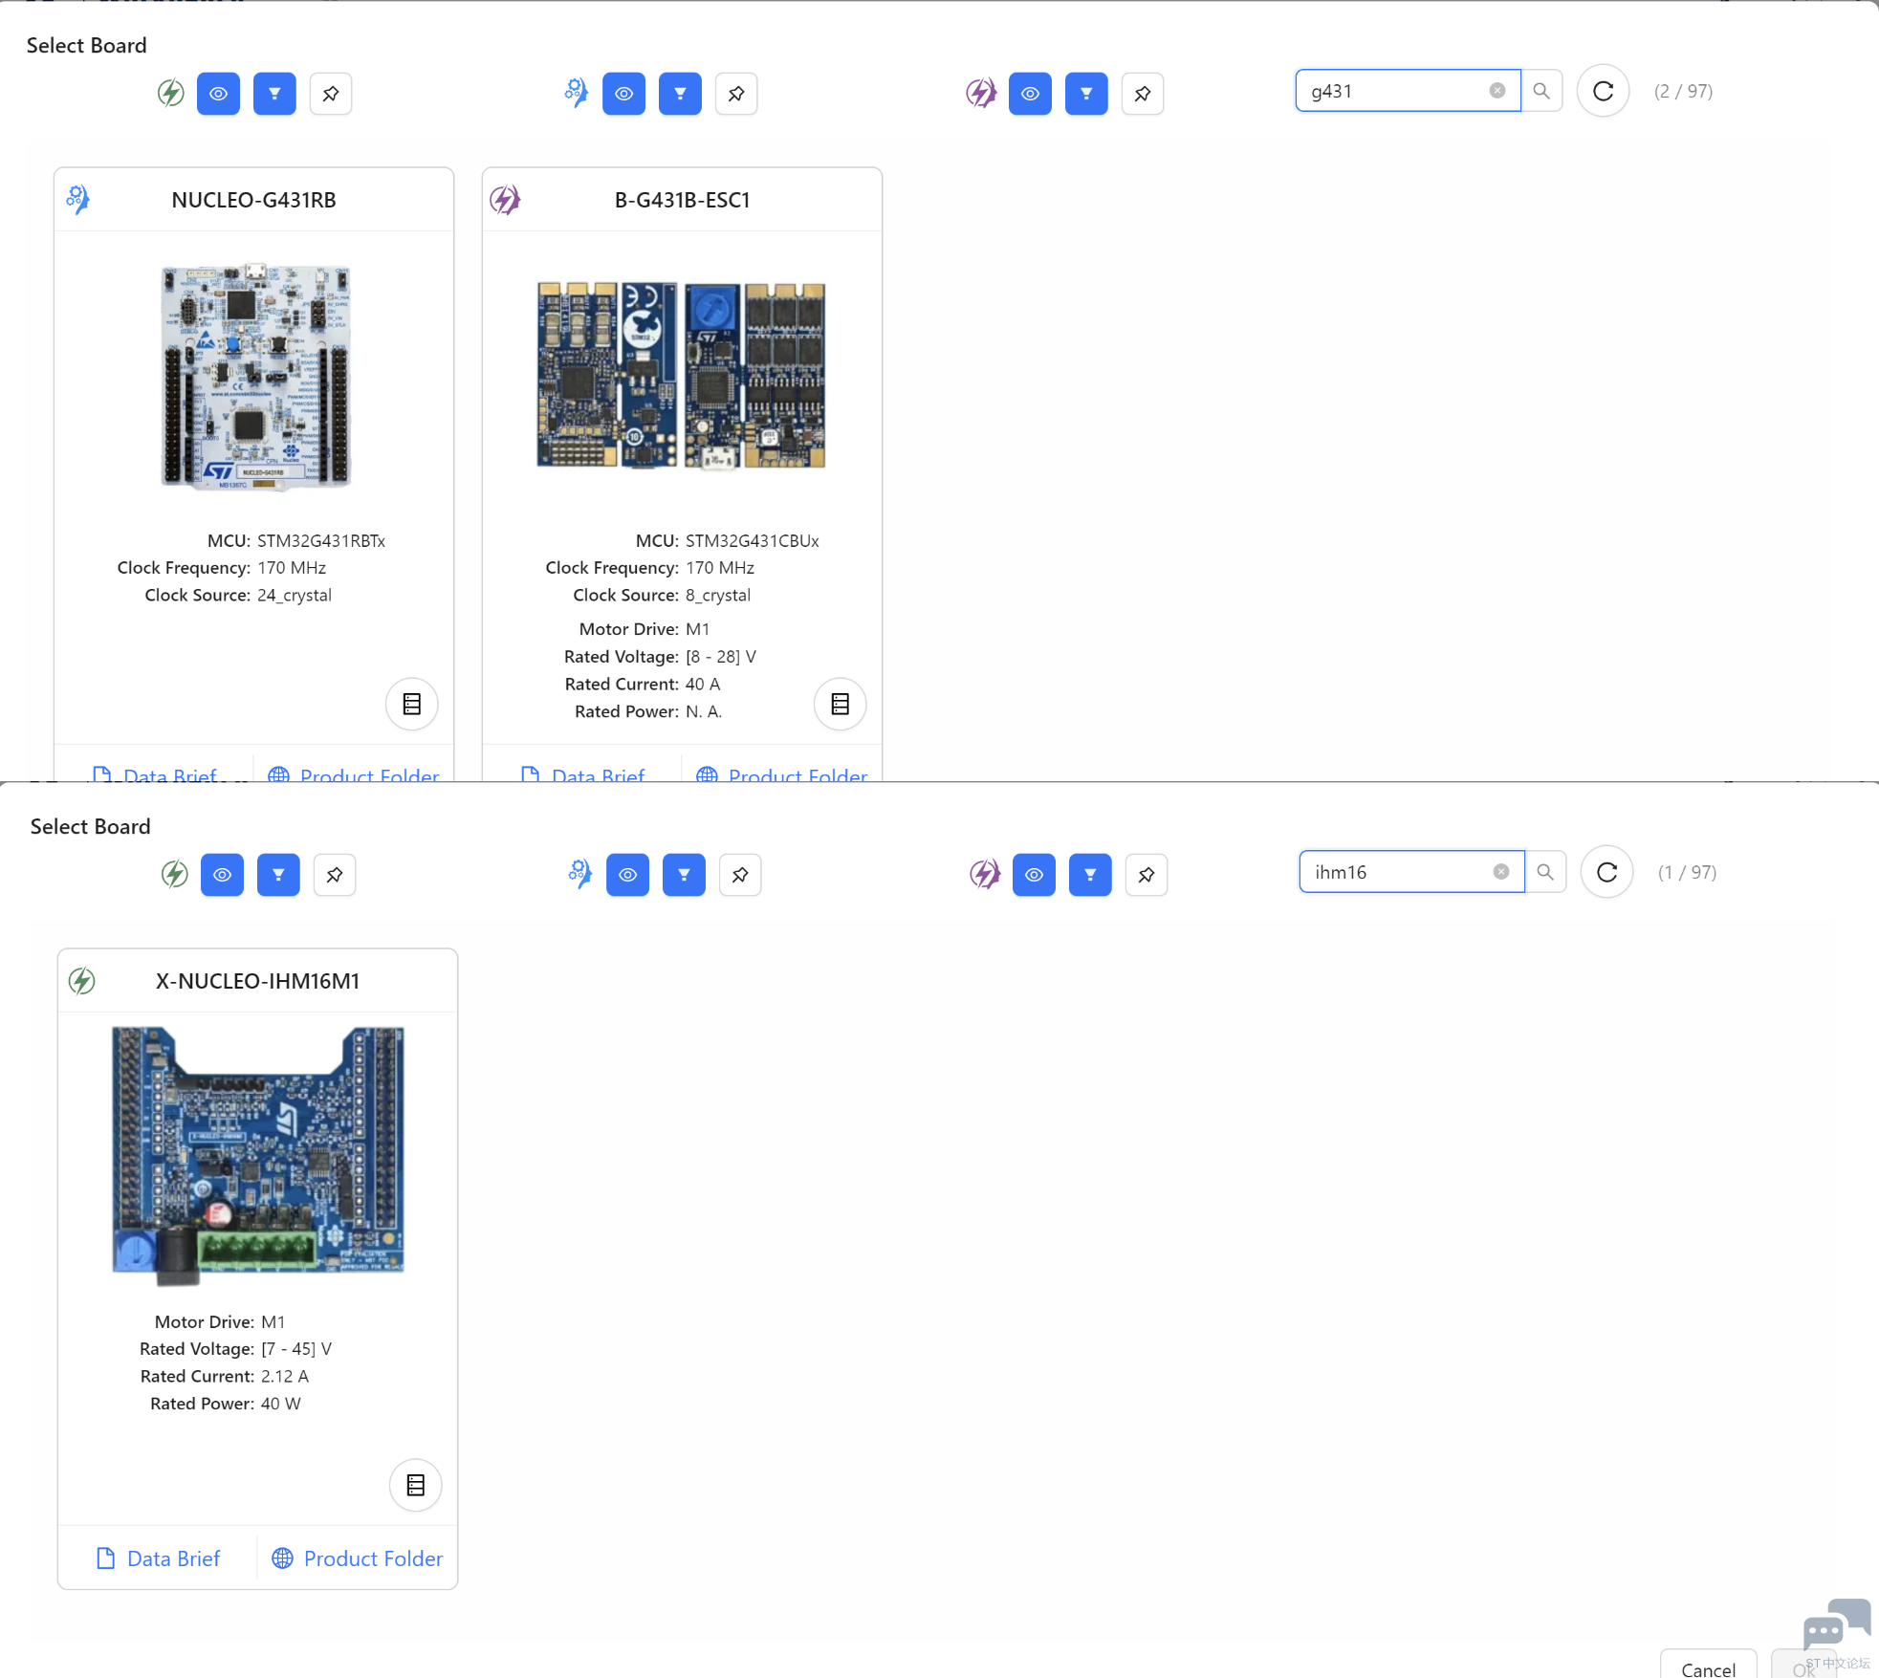Clear the g431 search text
Image resolution: width=1879 pixels, height=1678 pixels.
pyautogui.click(x=1497, y=91)
